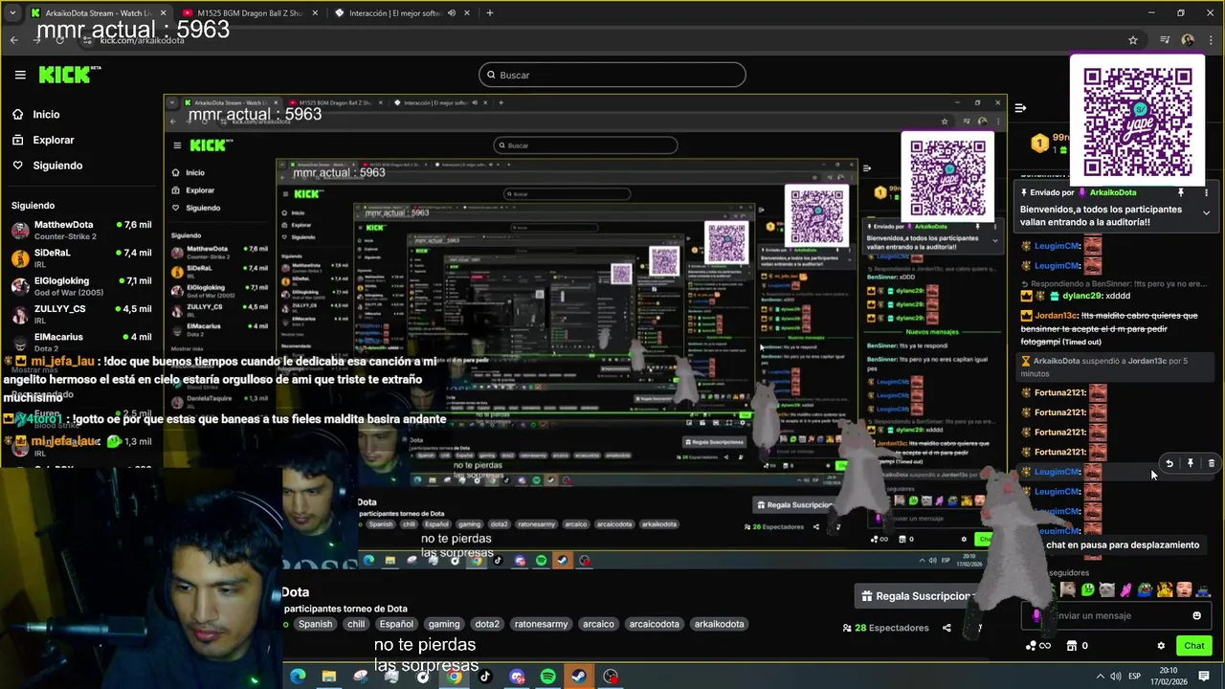Select the chill tag
This screenshot has width=1225, height=689.
356,624
